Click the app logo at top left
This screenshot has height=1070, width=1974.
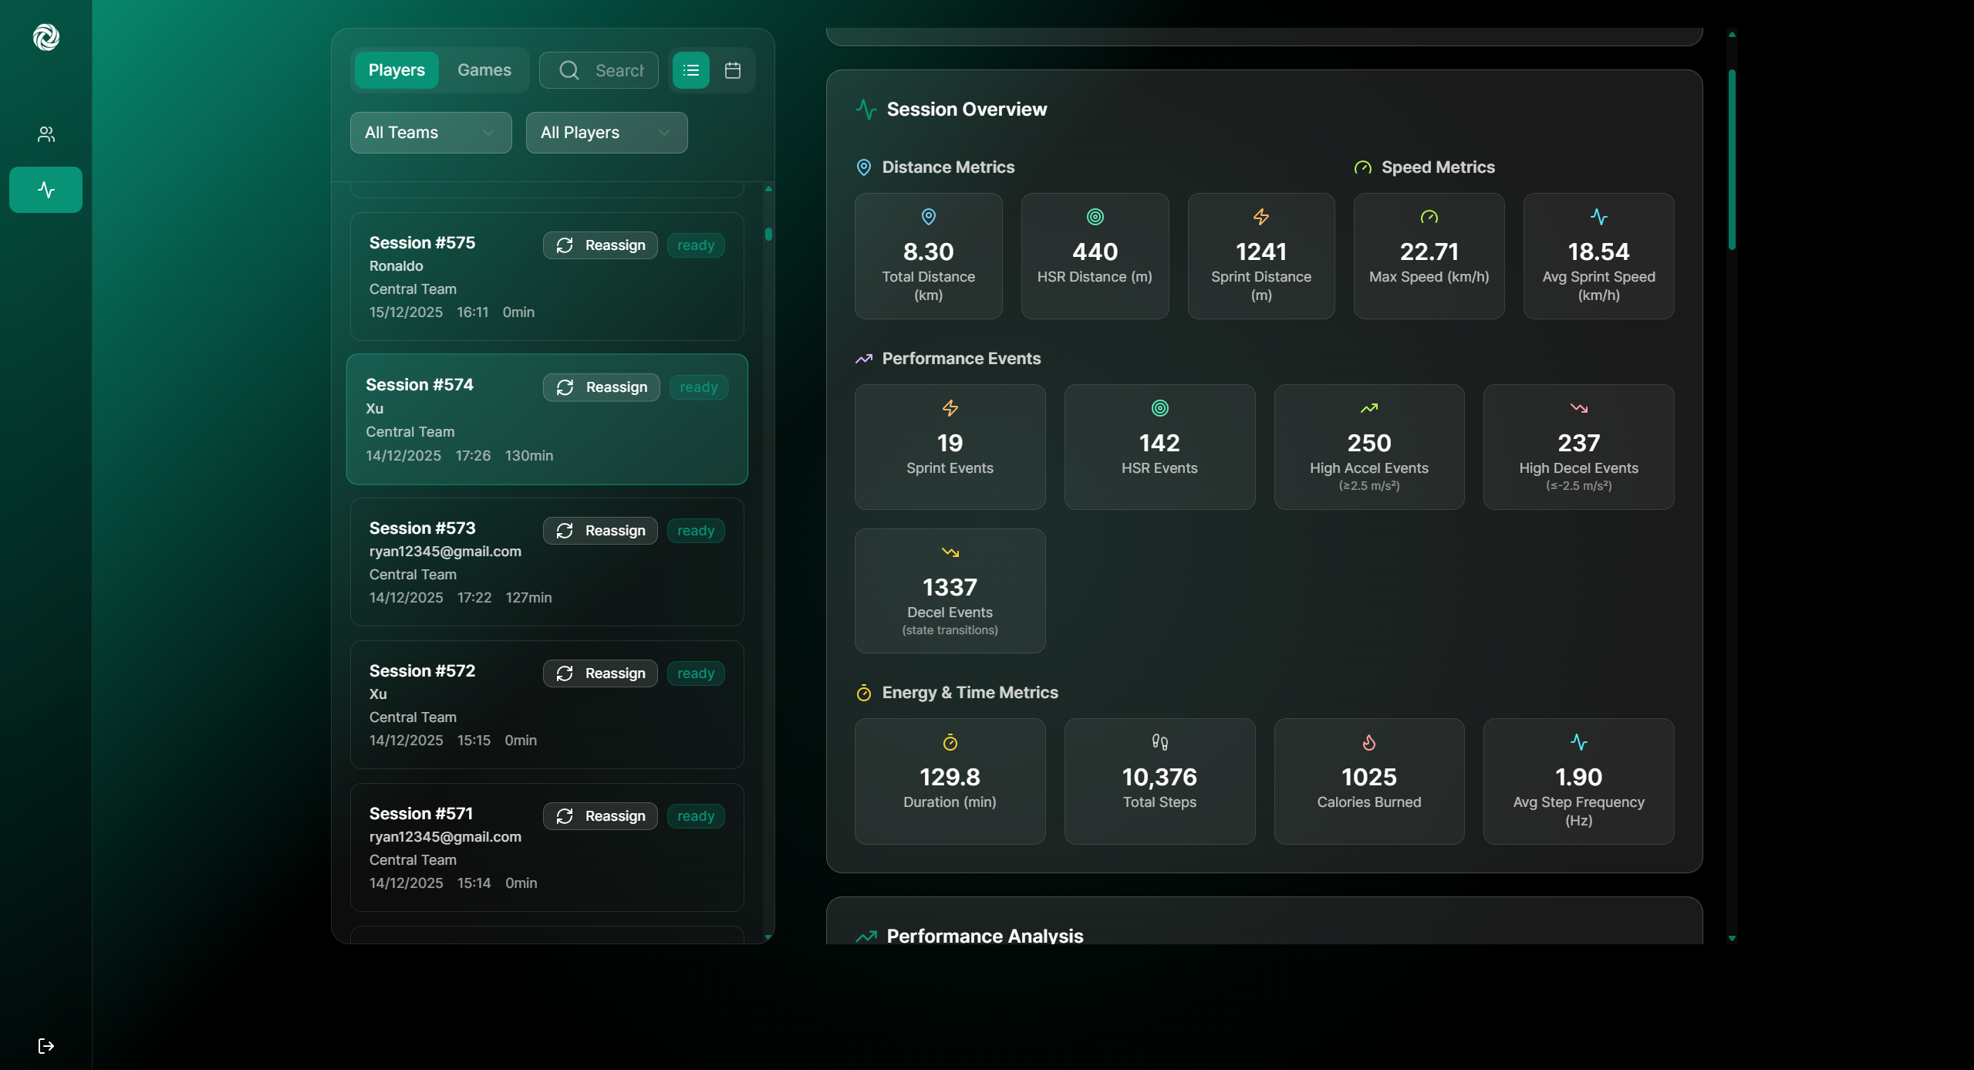(46, 37)
